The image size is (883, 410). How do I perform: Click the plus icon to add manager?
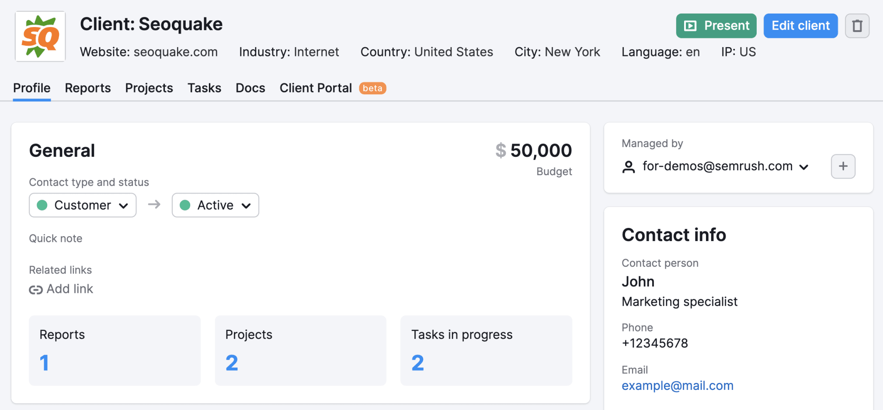[x=843, y=166]
